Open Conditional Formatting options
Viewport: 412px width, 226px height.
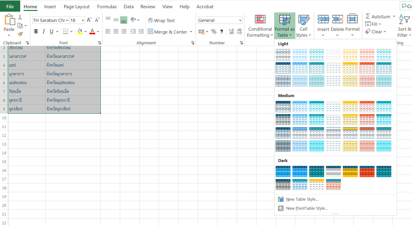tap(259, 26)
